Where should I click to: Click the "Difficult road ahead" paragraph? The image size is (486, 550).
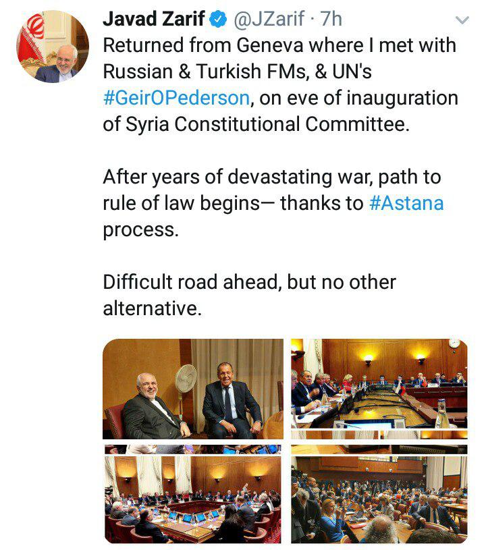tap(249, 282)
